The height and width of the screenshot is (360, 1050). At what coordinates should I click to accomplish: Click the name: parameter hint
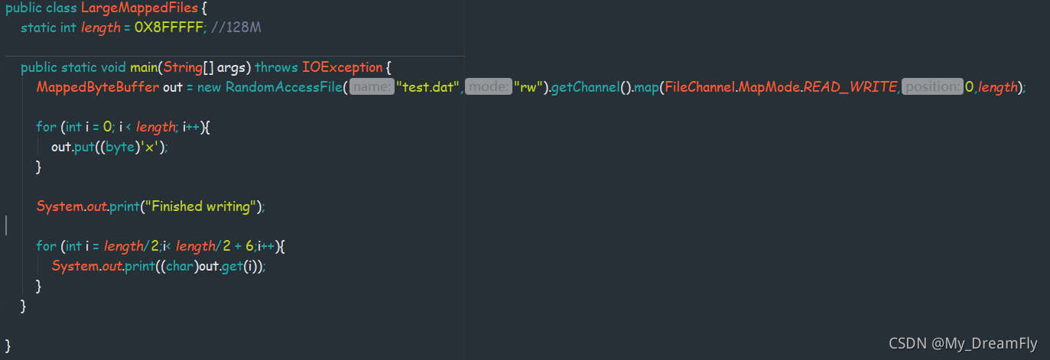coord(372,87)
